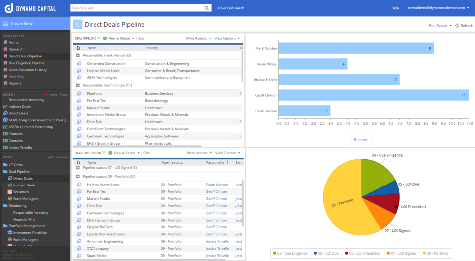Click hamburger icon beside Create New
This screenshot has height=261, width=475.
click(x=6, y=24)
